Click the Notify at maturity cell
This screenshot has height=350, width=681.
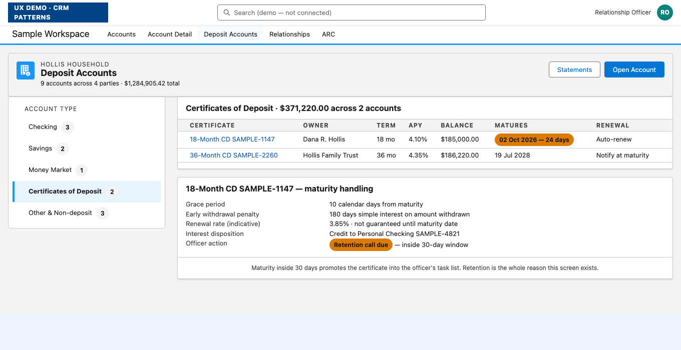coord(622,155)
